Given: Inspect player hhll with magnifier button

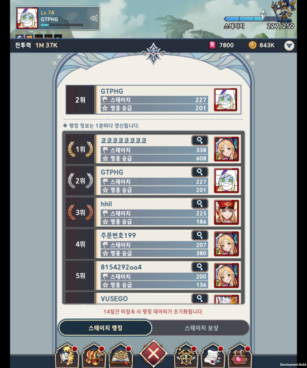Looking at the screenshot, I should point(200,204).
